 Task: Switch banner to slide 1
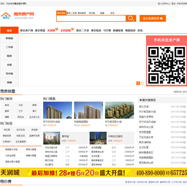point(138,84)
